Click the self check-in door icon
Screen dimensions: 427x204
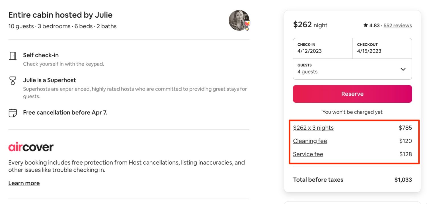13,56
